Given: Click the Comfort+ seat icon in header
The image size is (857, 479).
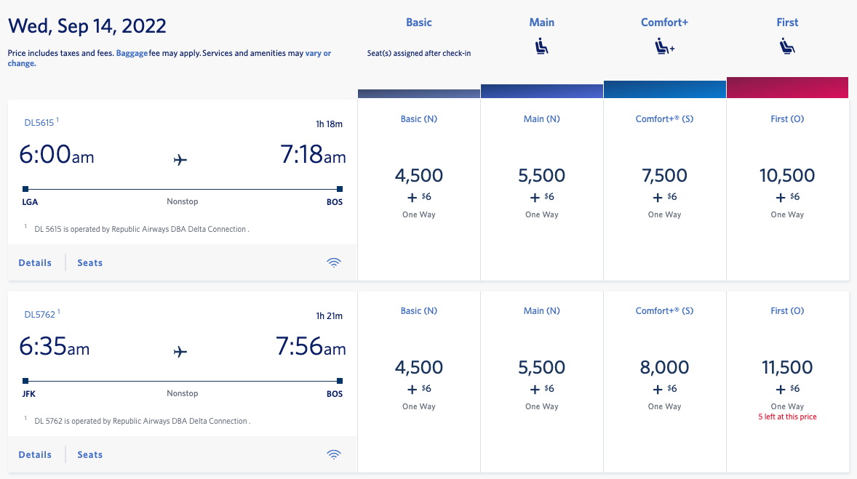Looking at the screenshot, I should coord(664,47).
